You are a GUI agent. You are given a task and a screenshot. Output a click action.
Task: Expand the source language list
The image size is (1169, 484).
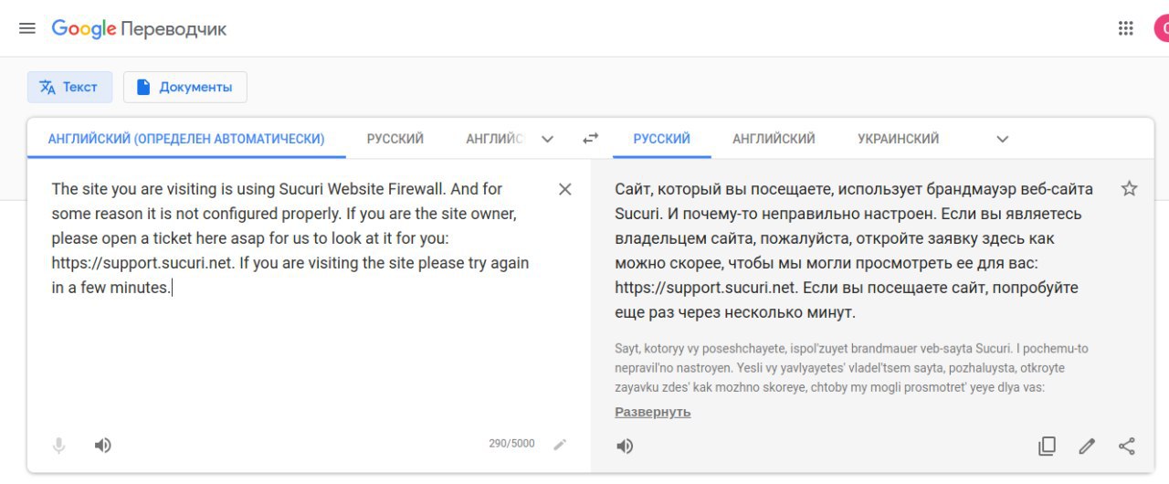point(548,140)
